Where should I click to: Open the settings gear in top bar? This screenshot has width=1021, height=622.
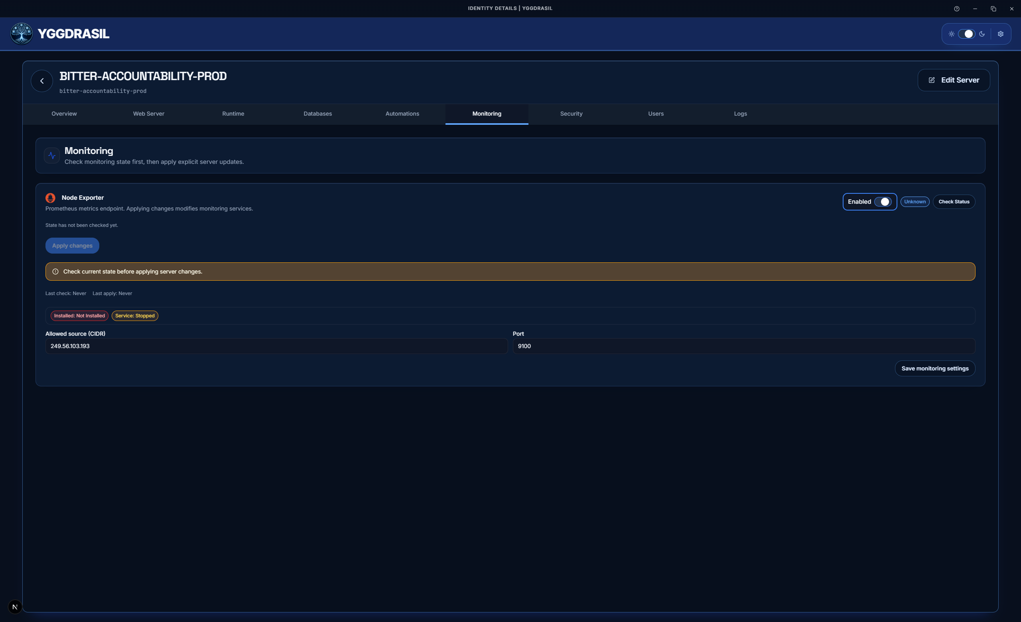pyautogui.click(x=1001, y=33)
